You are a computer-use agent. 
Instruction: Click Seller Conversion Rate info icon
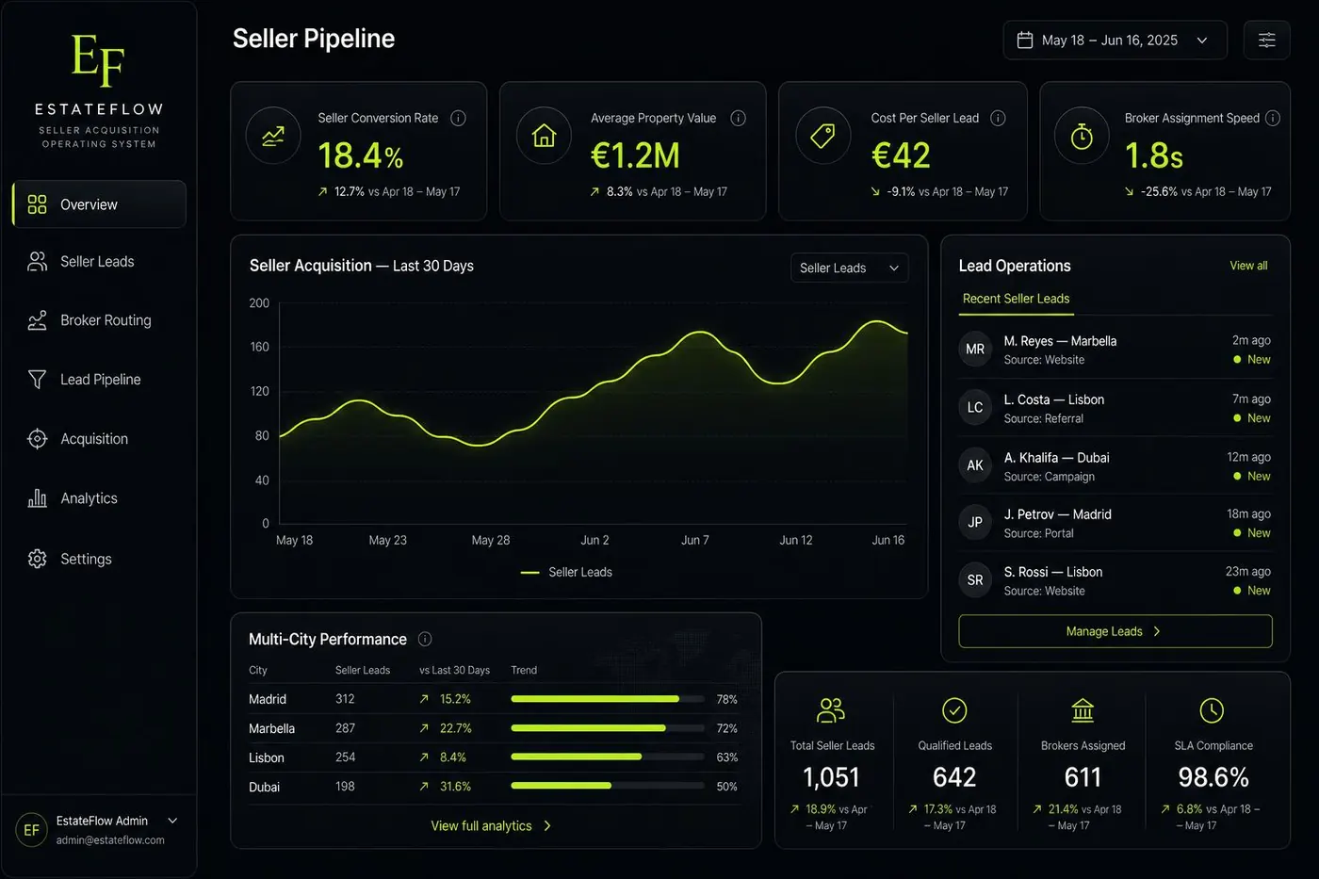(458, 118)
